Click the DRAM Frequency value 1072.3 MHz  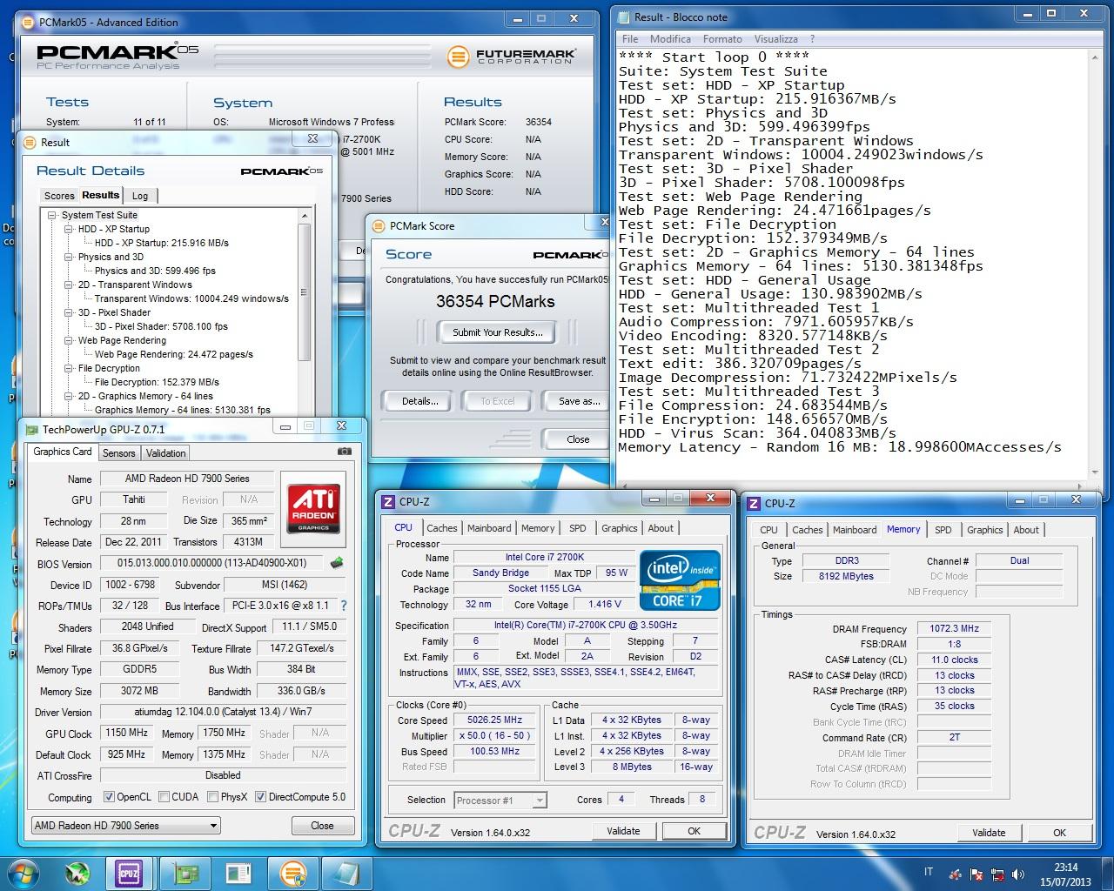954,628
